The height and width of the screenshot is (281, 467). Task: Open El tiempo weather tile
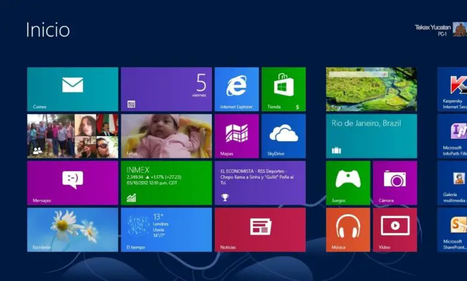pyautogui.click(x=166, y=230)
